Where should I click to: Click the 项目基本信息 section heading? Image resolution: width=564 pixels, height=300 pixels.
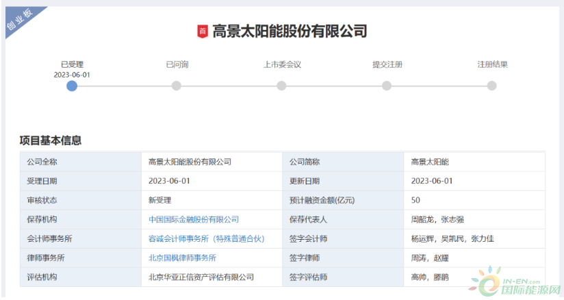[x=51, y=140]
